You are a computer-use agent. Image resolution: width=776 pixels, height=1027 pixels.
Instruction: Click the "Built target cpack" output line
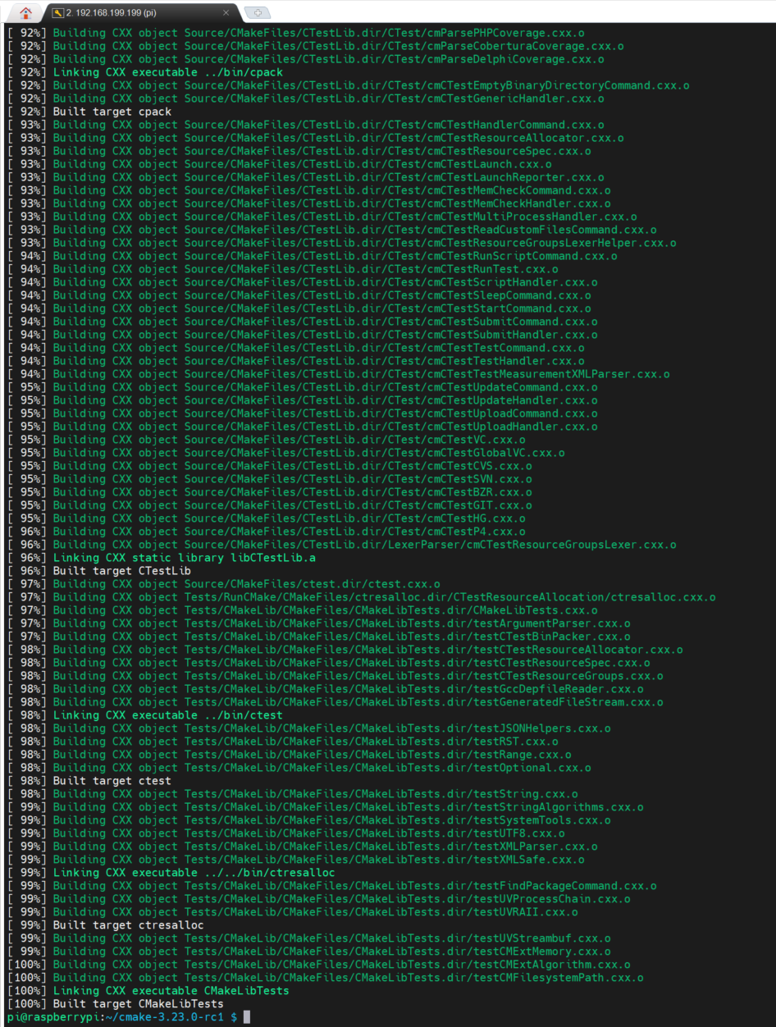(x=112, y=112)
